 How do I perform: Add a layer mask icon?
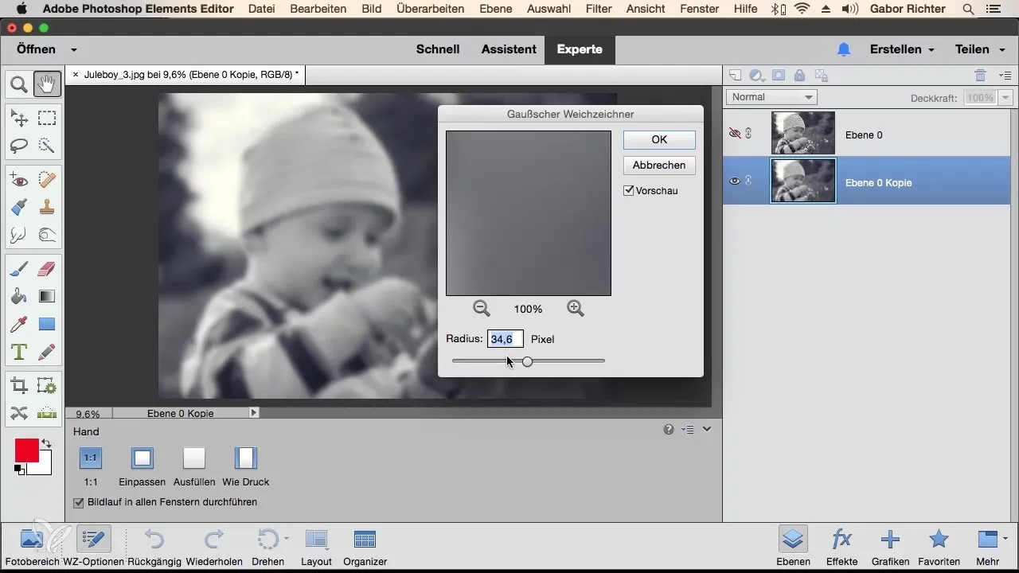tap(779, 76)
